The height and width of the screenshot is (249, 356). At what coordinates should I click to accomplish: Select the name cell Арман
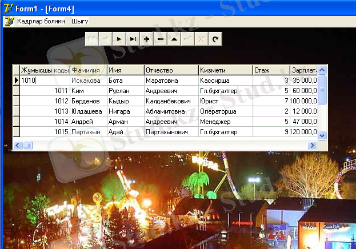(126, 122)
